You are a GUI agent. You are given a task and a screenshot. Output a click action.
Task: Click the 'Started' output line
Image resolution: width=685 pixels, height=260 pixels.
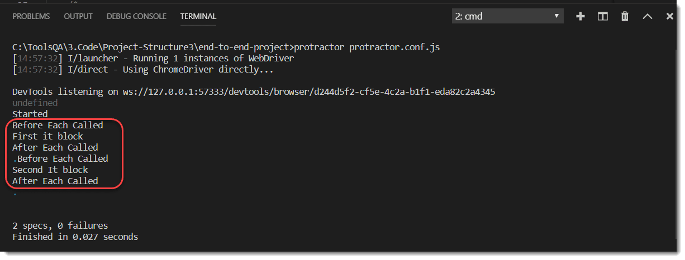pos(30,114)
